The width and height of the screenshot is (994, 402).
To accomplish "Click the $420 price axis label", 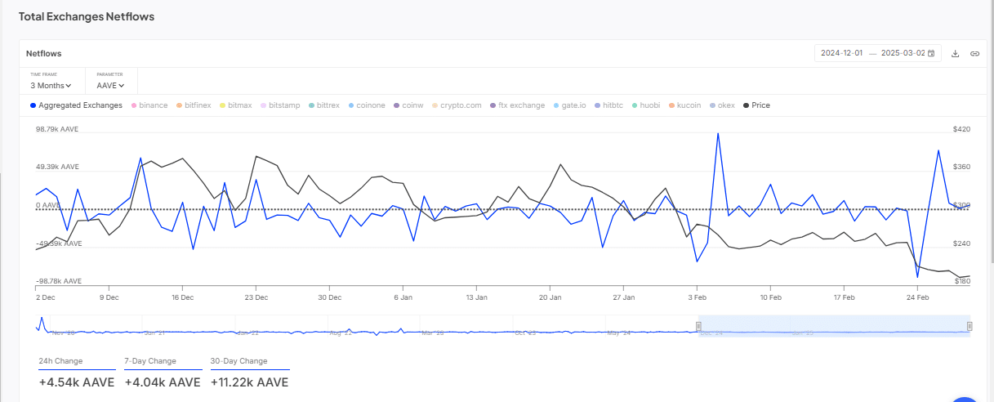I will click(x=961, y=129).
